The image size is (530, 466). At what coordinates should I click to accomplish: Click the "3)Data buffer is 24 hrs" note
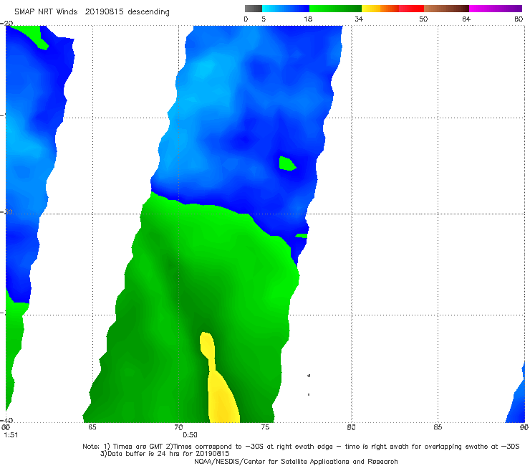[x=165, y=454]
